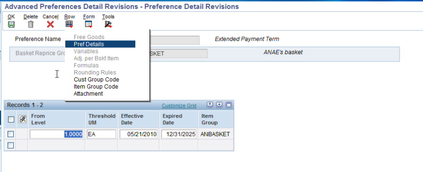Open the Row grid icon menu
Screen dimensions: 423x172
click(x=70, y=24)
